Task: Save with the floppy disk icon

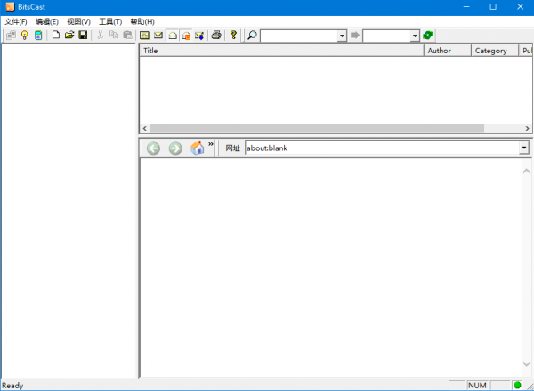Action: (x=83, y=35)
